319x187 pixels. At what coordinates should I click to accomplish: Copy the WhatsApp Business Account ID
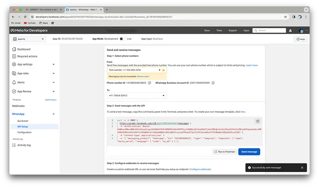click(x=213, y=83)
